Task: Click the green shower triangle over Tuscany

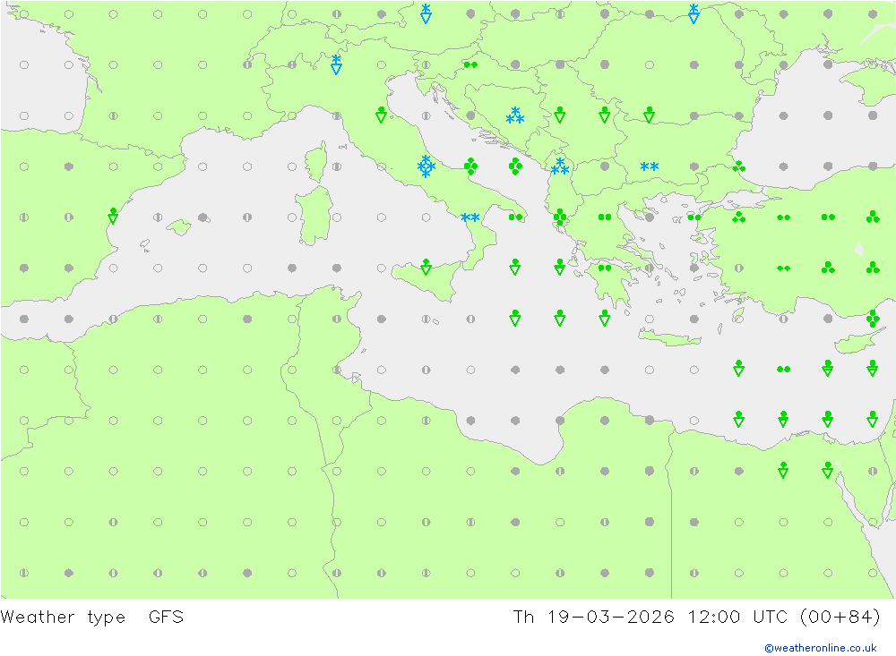Action: point(381,115)
